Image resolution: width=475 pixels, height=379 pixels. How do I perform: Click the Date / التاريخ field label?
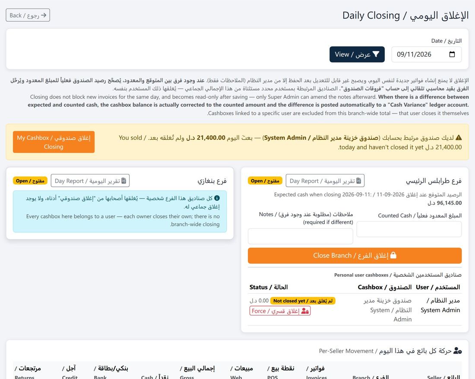pos(446,41)
